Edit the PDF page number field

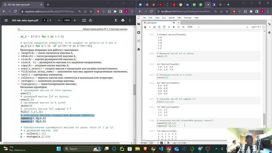pyautogui.click(x=45, y=20)
